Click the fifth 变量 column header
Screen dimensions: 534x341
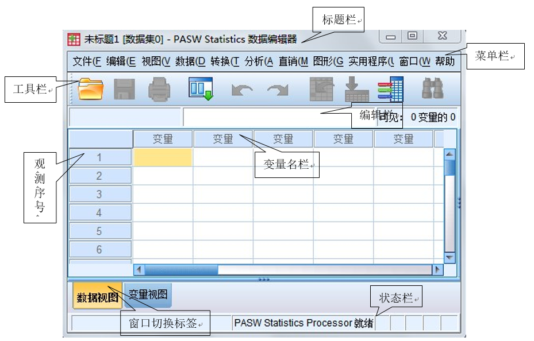[x=404, y=139]
